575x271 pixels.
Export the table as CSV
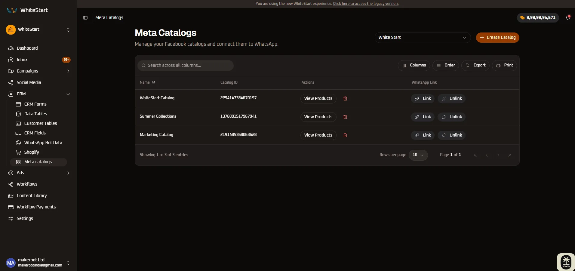coord(475,66)
